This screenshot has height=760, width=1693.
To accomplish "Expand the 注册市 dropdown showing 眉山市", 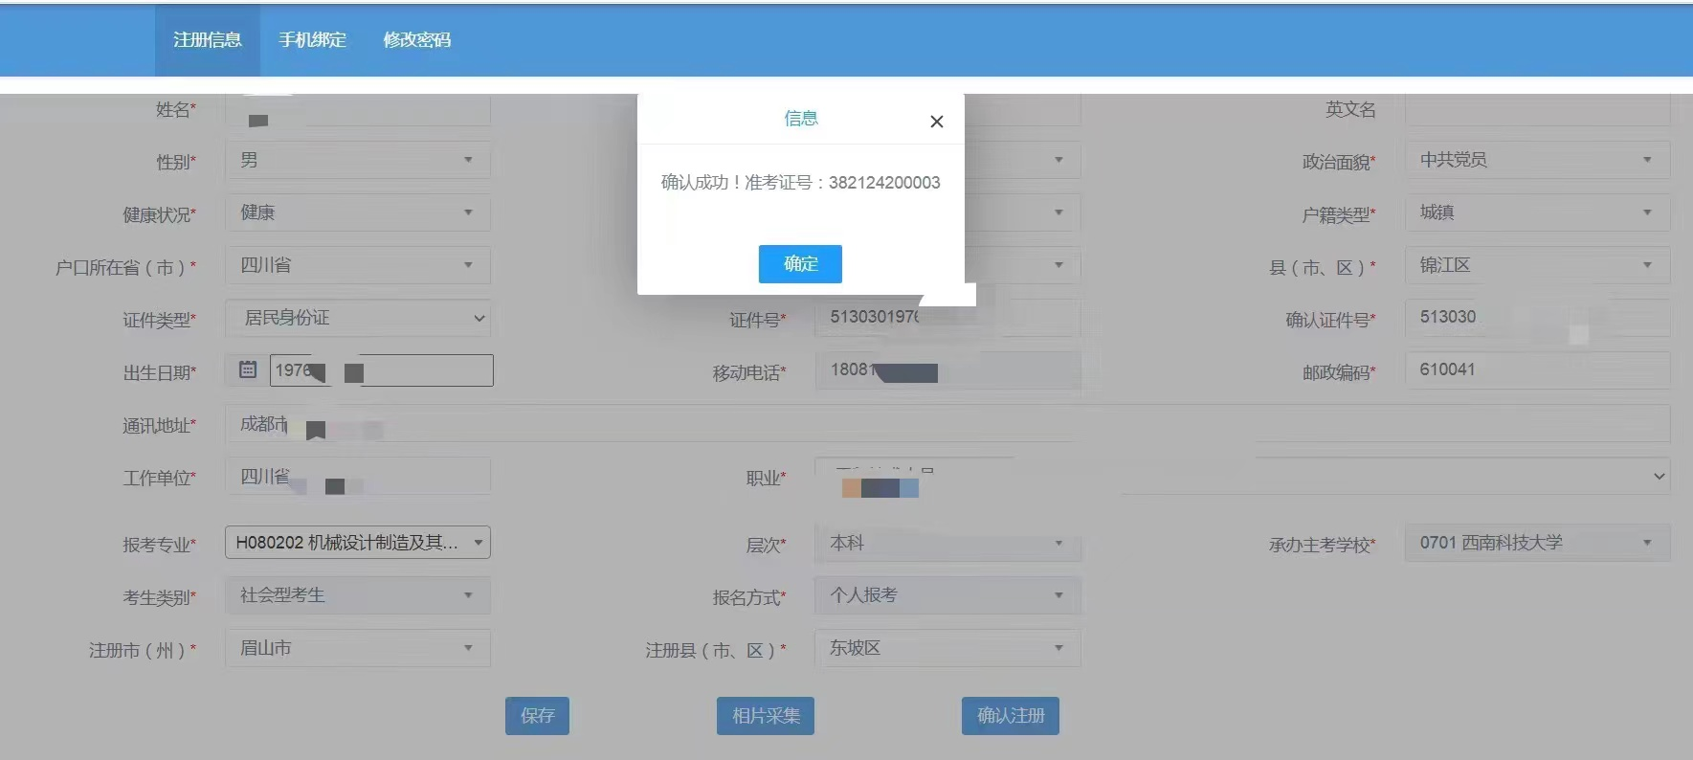I will pos(358,648).
